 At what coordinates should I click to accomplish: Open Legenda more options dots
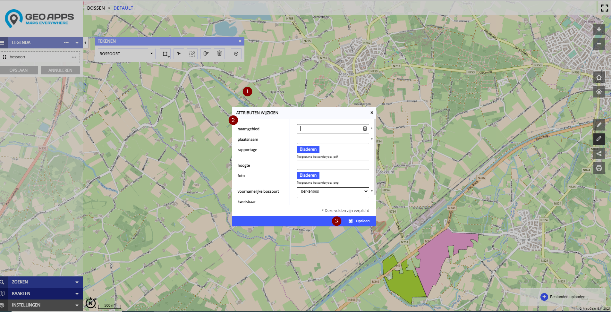click(66, 43)
